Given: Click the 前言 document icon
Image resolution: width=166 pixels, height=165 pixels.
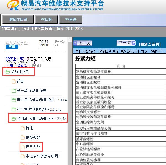Looking at the screenshot, I should pyautogui.click(x=14, y=81).
